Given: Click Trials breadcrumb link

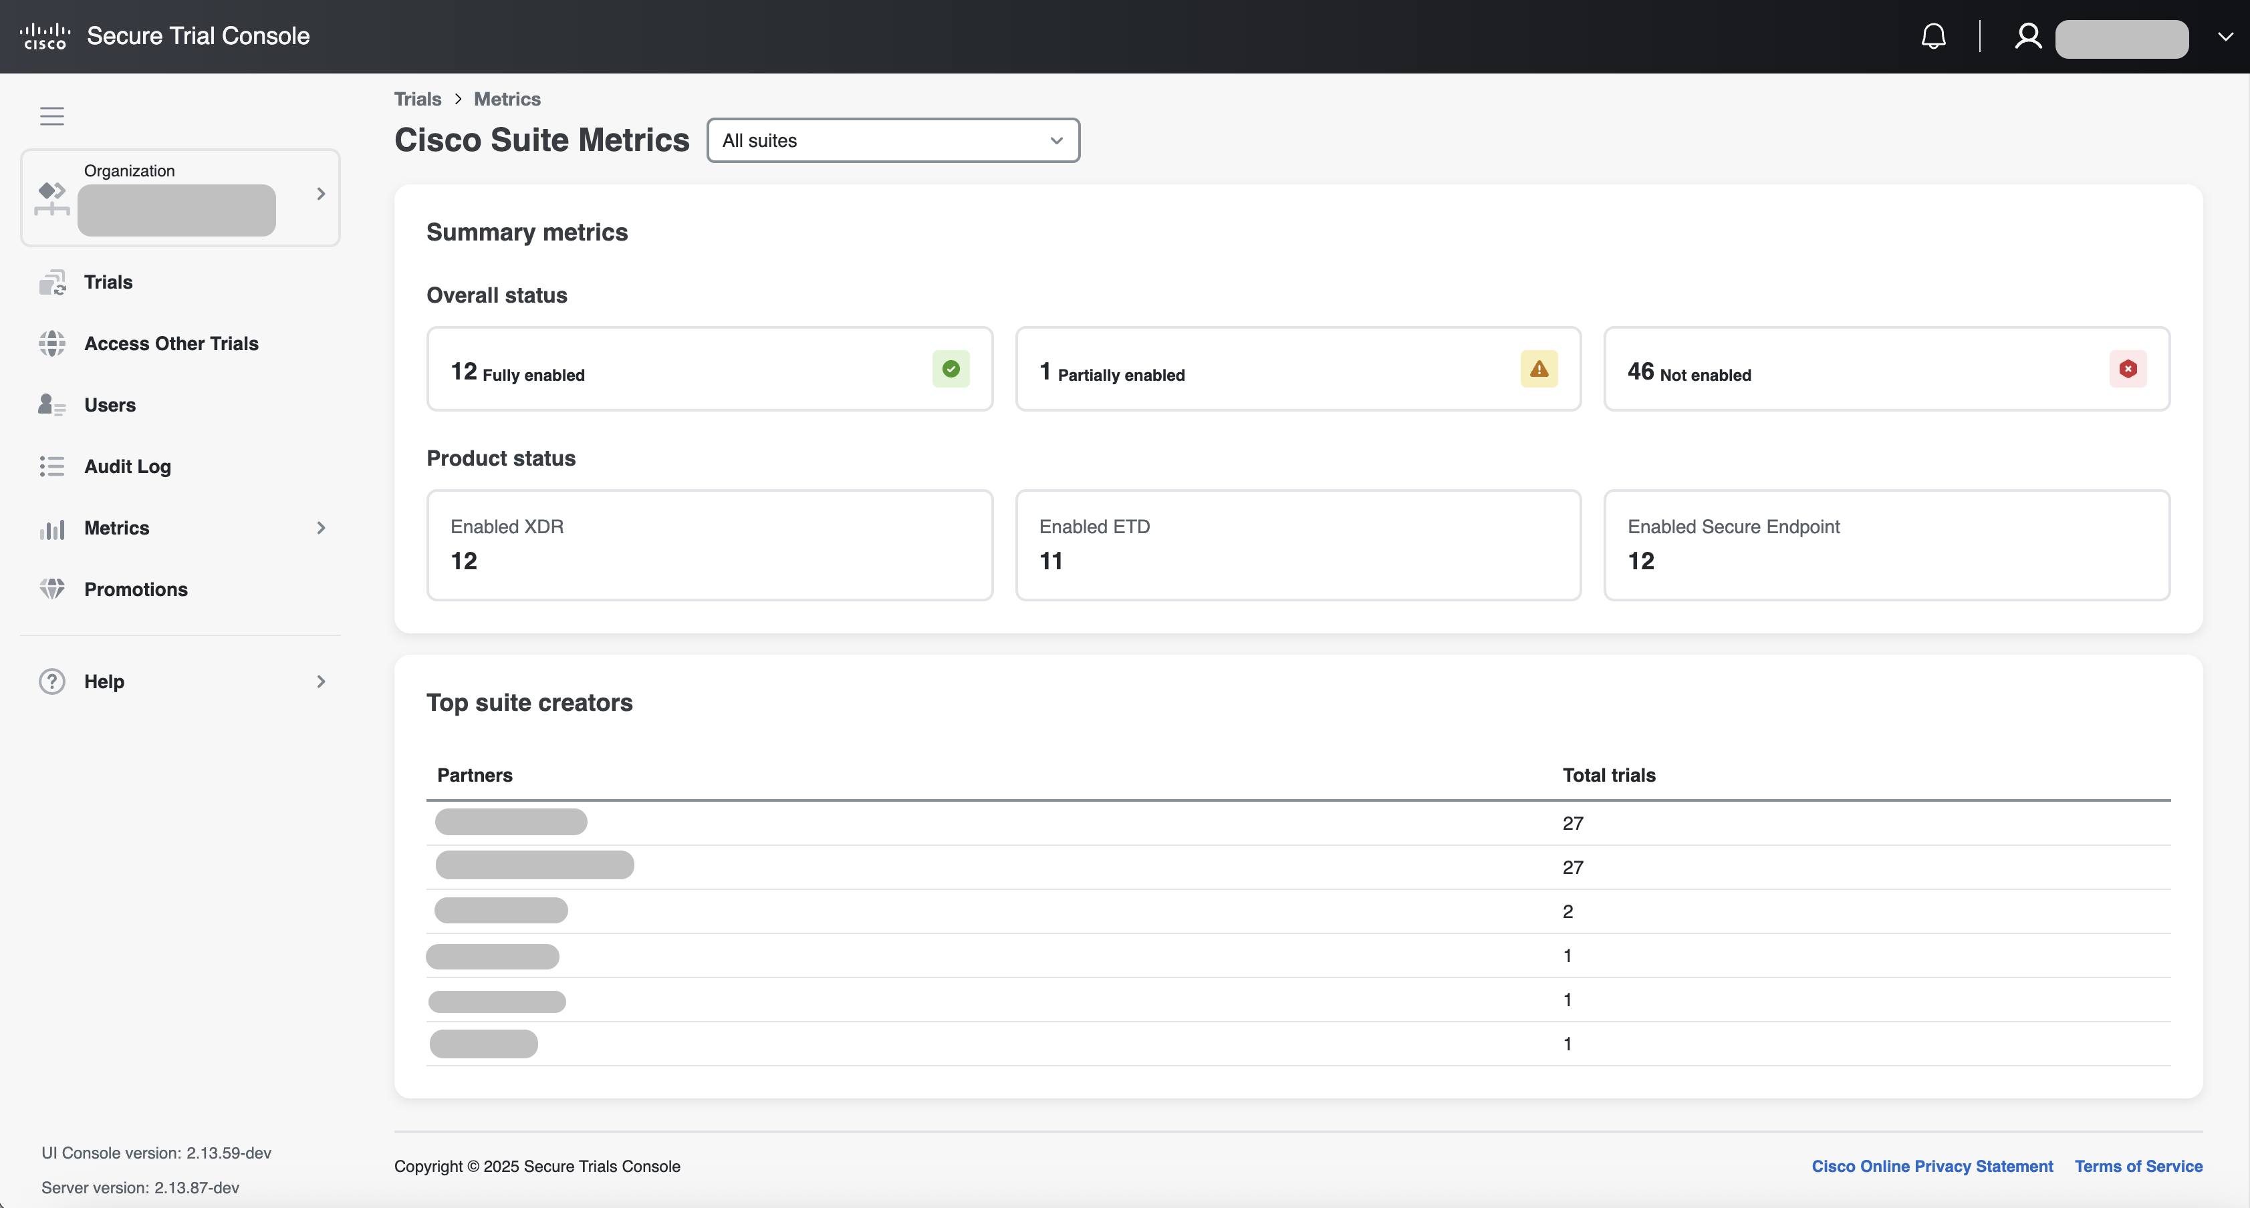Looking at the screenshot, I should click(418, 99).
